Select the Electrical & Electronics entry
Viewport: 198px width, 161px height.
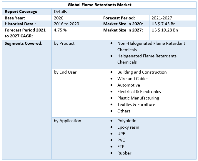(139, 92)
